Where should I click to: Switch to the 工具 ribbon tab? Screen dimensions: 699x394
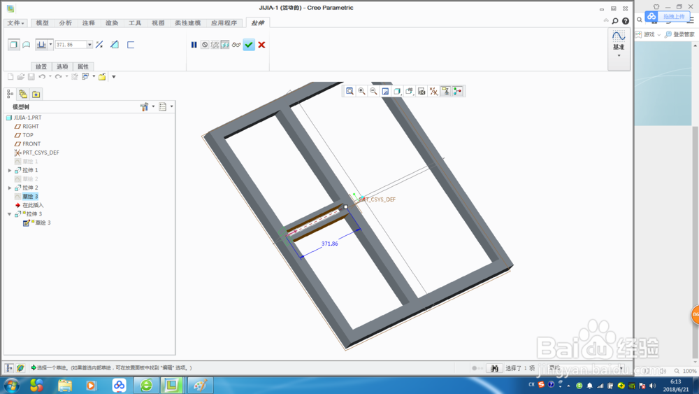135,23
